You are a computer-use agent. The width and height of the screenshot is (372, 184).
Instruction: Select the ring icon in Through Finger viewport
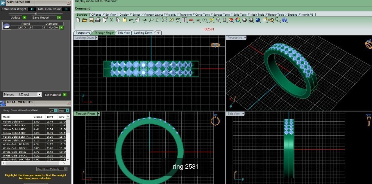pyautogui.click(x=215, y=119)
